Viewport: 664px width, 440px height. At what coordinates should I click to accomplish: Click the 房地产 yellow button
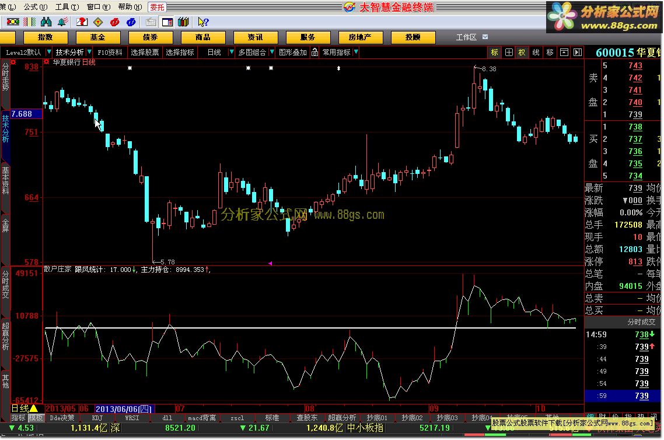coord(361,37)
